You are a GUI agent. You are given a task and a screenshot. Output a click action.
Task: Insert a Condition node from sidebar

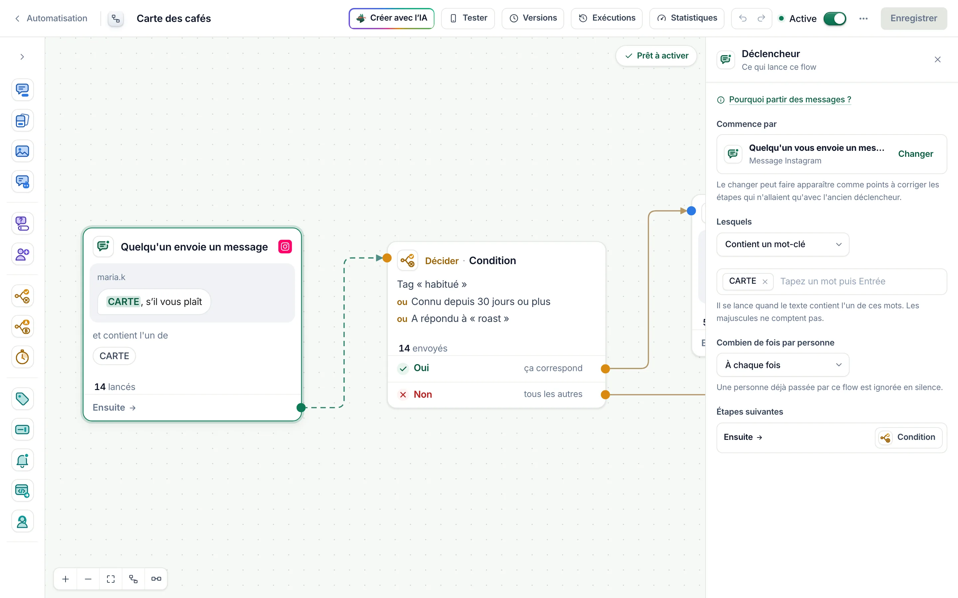point(22,296)
